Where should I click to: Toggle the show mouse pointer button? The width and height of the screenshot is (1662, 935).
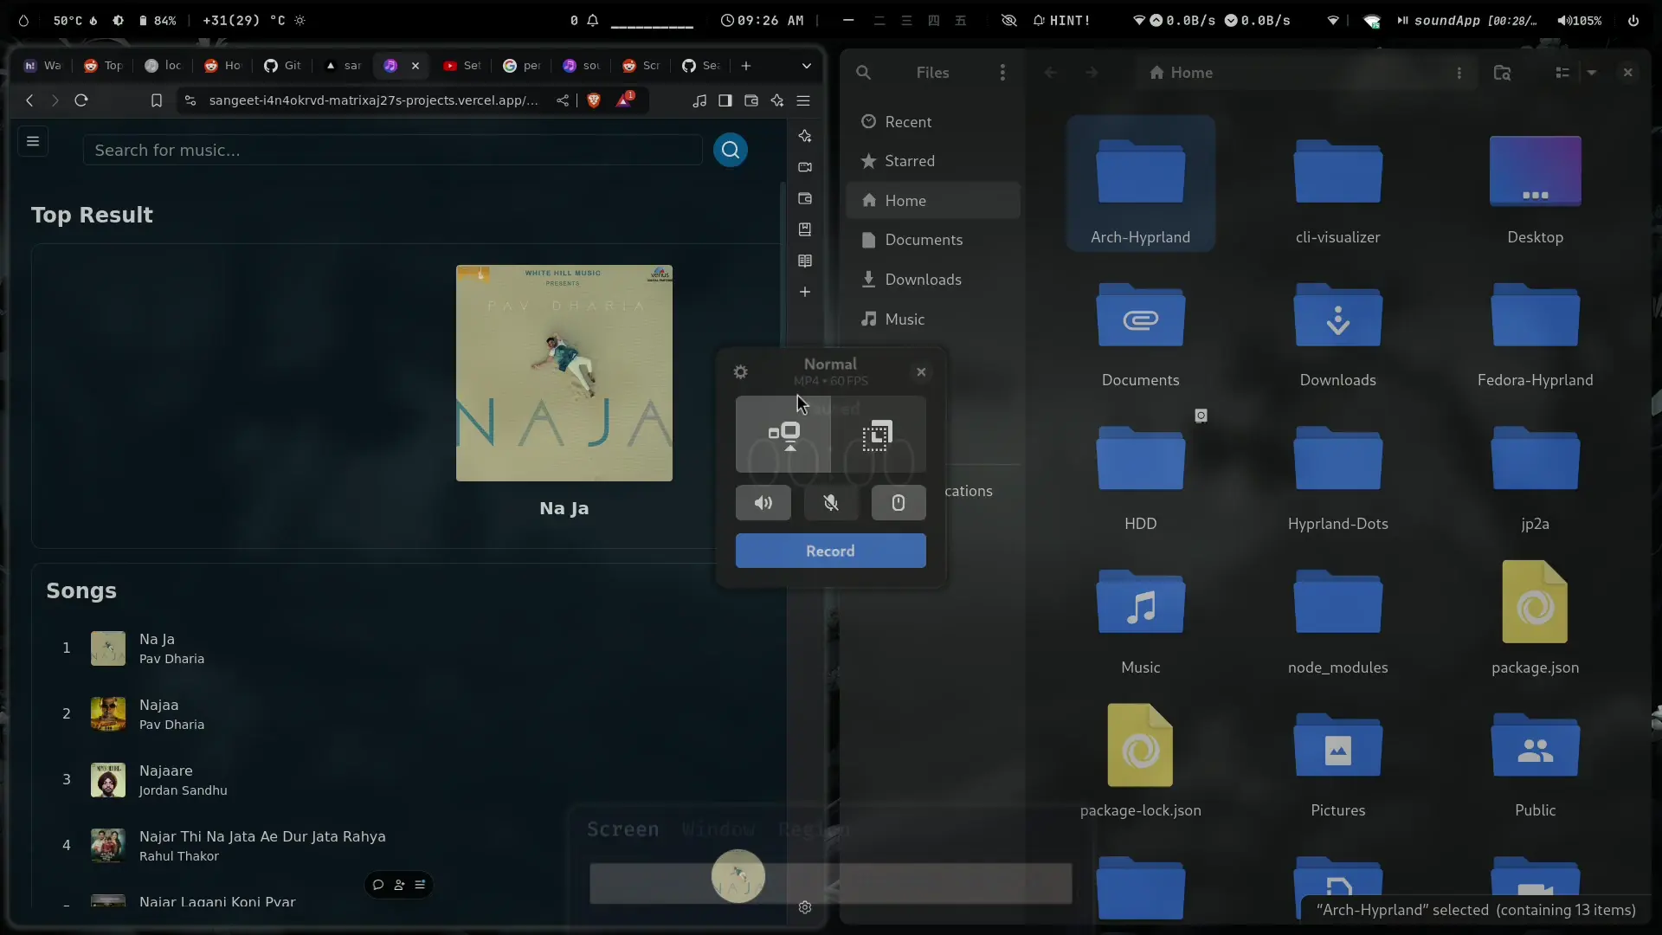tap(898, 503)
